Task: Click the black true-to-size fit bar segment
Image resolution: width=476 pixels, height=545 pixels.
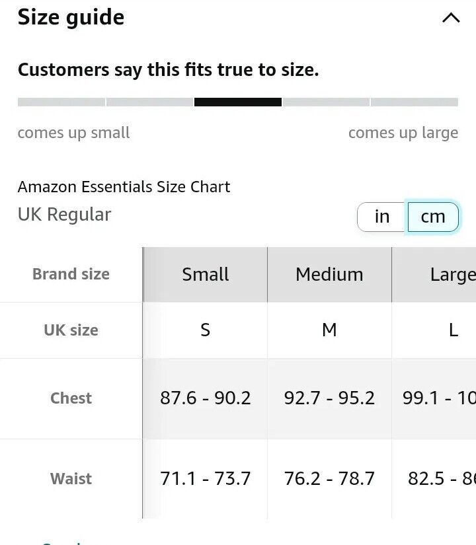Action: click(x=238, y=102)
